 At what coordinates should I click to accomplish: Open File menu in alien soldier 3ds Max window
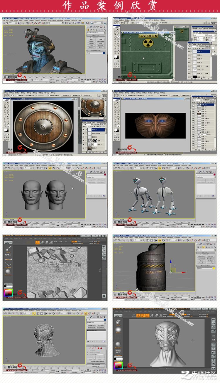pos(4,20)
